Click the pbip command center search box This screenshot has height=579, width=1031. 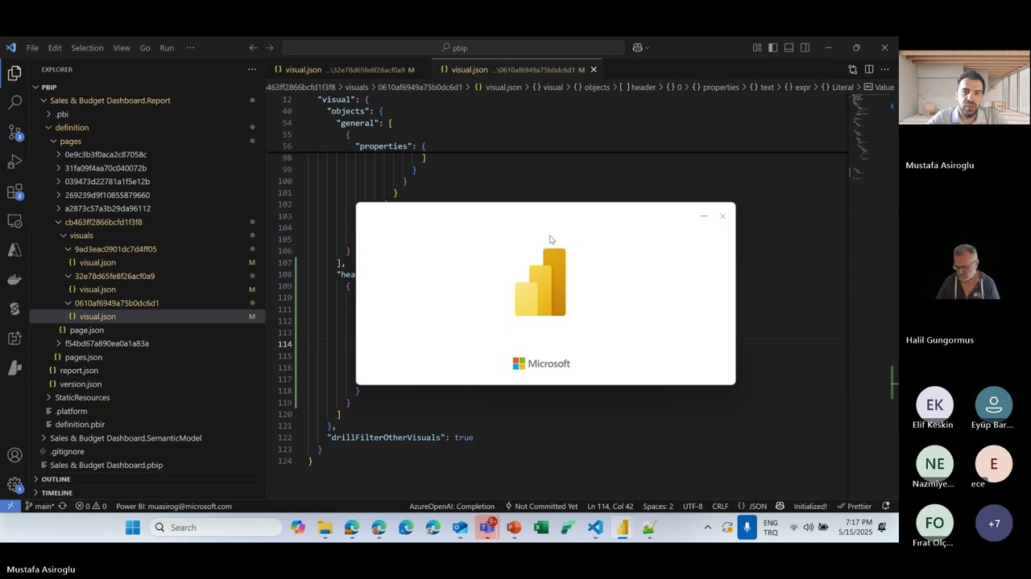coord(455,48)
